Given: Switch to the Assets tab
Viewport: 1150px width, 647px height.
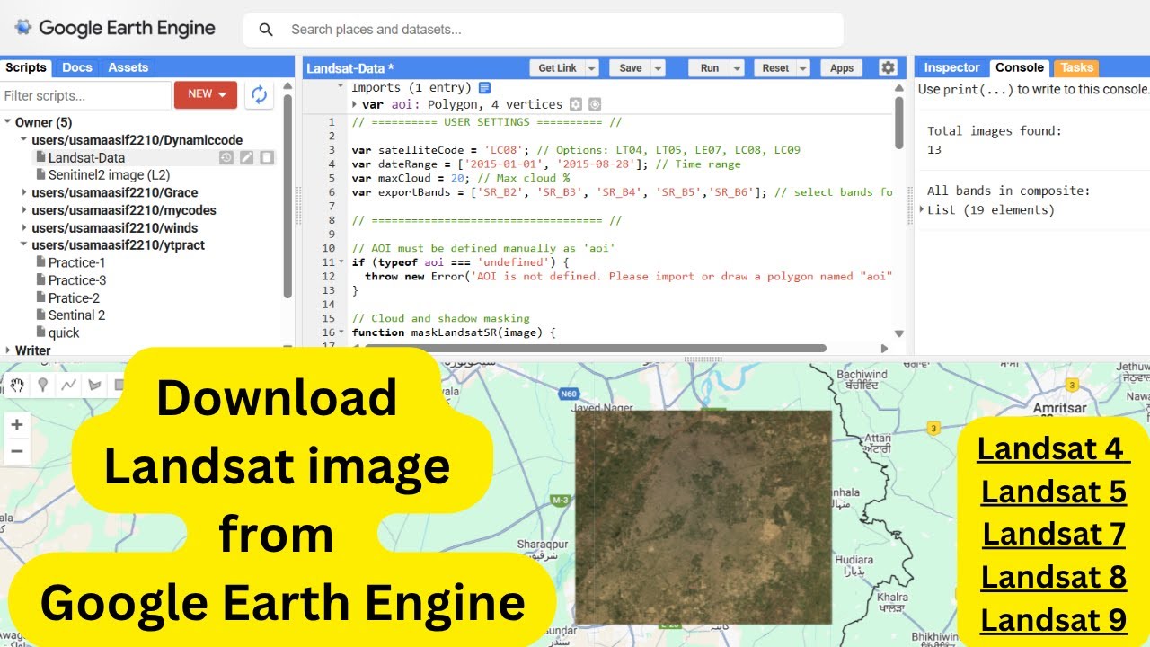Looking at the screenshot, I should [128, 67].
